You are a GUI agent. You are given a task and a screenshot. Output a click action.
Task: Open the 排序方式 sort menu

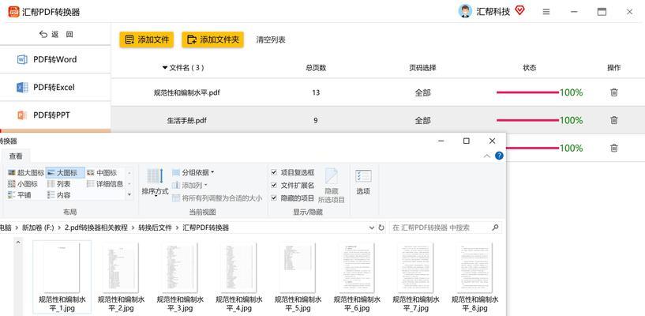[x=155, y=182]
